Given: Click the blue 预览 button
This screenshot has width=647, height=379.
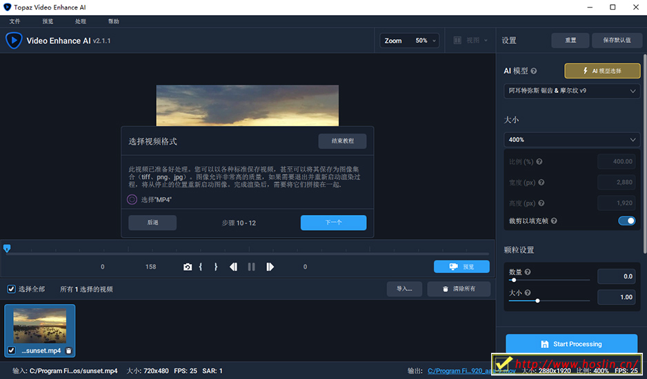Looking at the screenshot, I should [461, 267].
